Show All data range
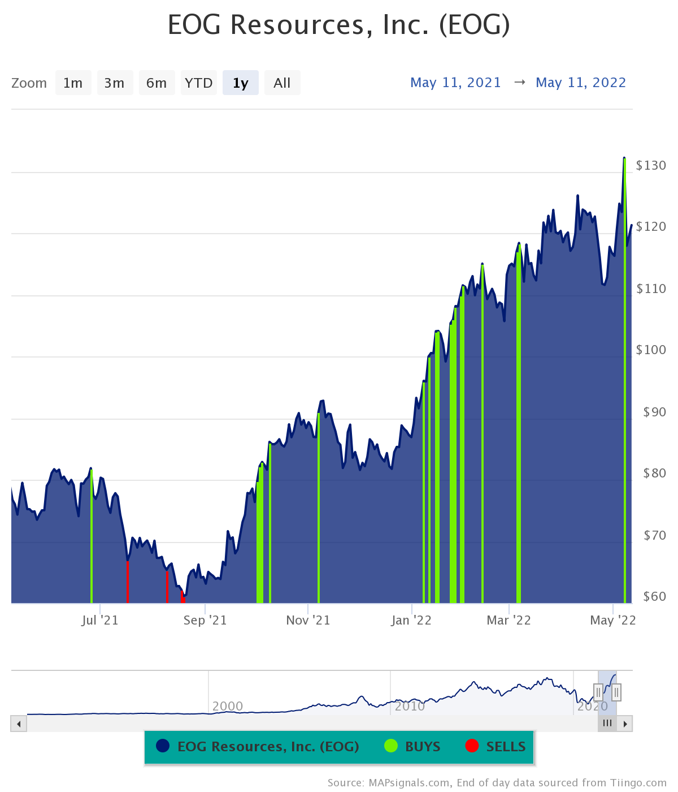The width and height of the screenshot is (678, 792). tap(282, 83)
